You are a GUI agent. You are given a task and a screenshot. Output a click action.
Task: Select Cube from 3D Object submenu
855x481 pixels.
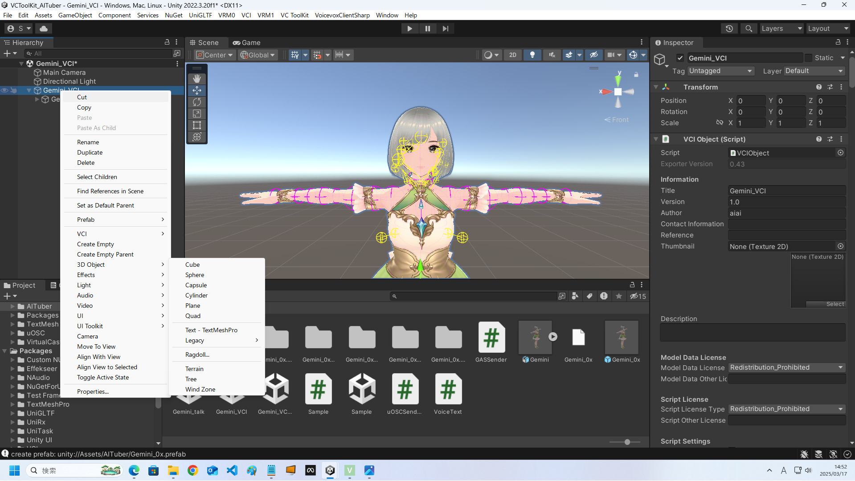[192, 265]
